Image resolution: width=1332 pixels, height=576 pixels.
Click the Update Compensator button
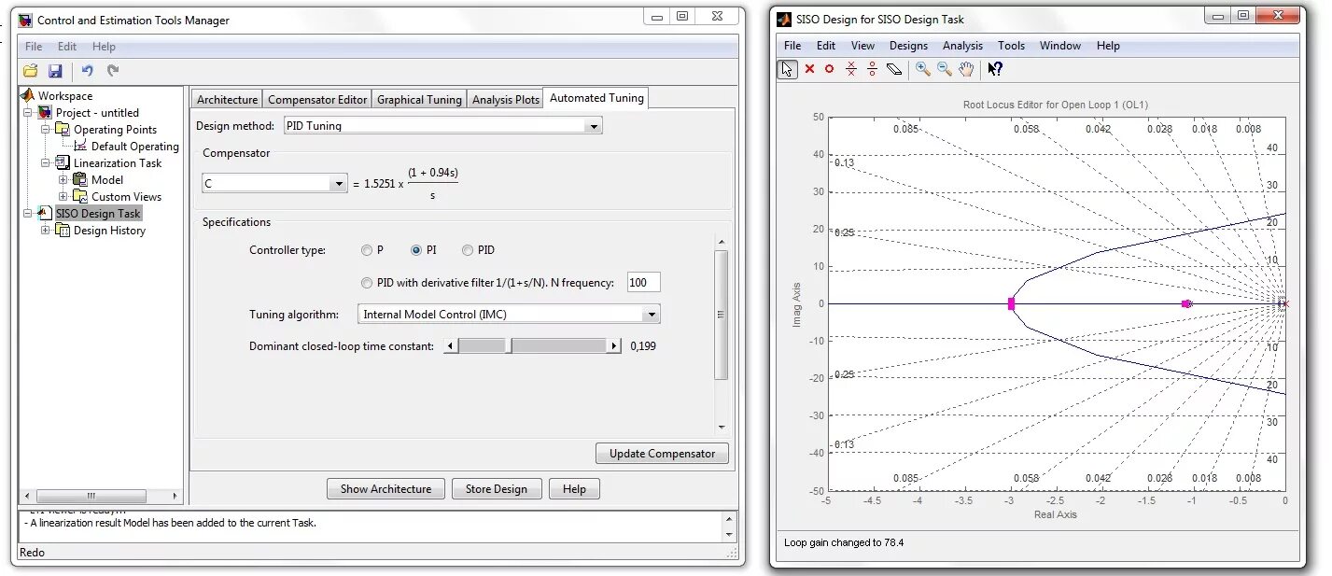662,454
